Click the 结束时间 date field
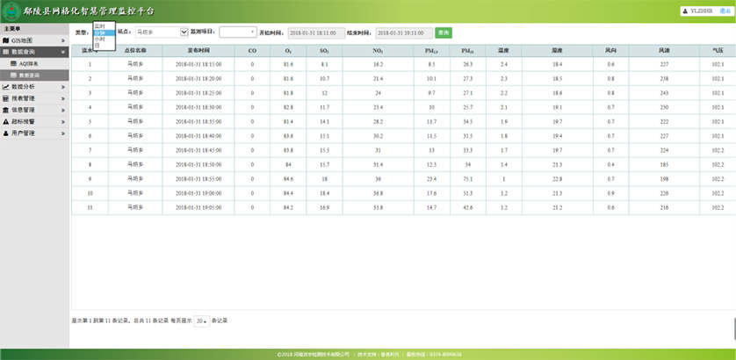 point(404,32)
